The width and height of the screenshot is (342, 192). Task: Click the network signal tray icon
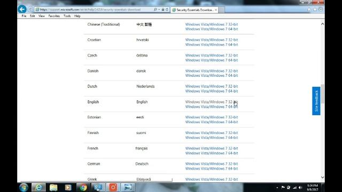pyautogui.click(x=294, y=187)
